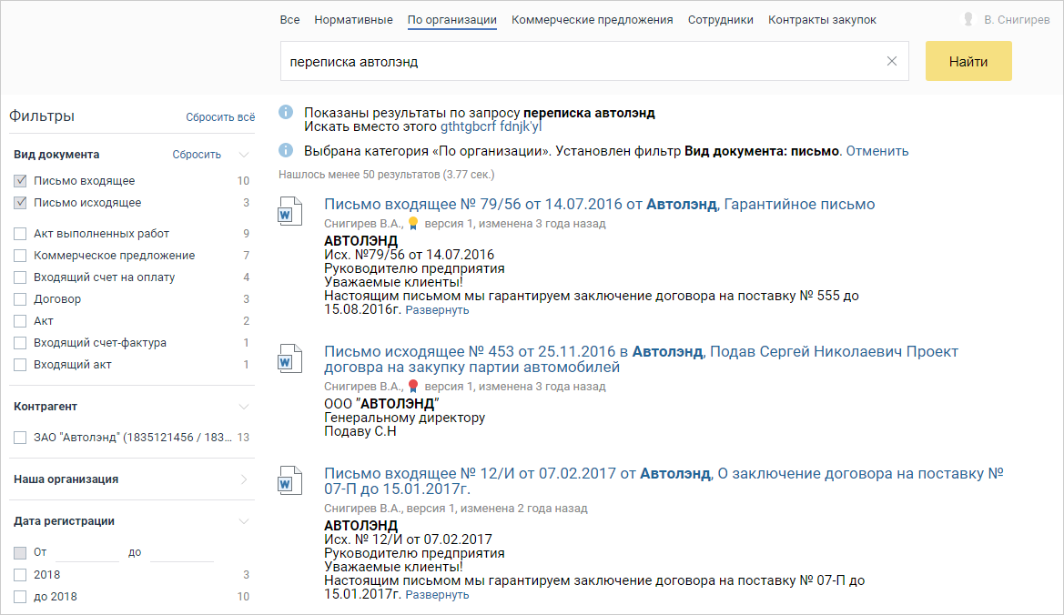Screen dimensions: 1064x615
Task: Clear the search field with the X icon
Action: pos(892,62)
